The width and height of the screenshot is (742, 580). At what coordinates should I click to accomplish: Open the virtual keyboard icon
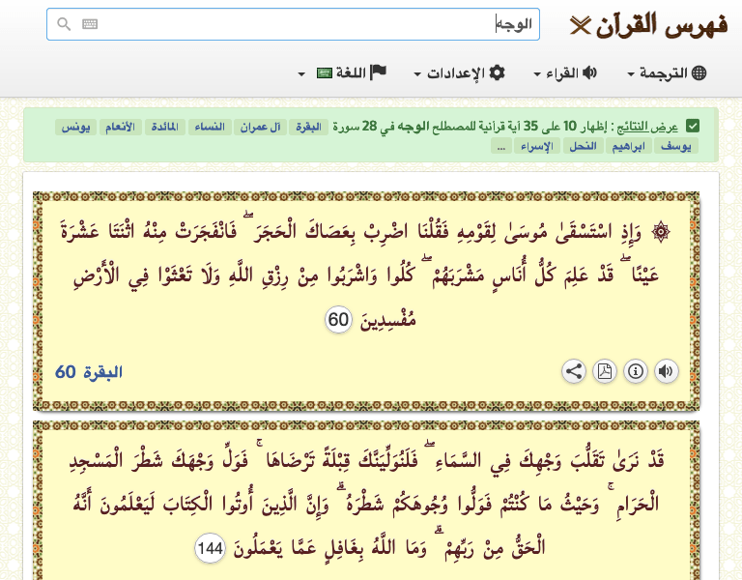(x=90, y=23)
